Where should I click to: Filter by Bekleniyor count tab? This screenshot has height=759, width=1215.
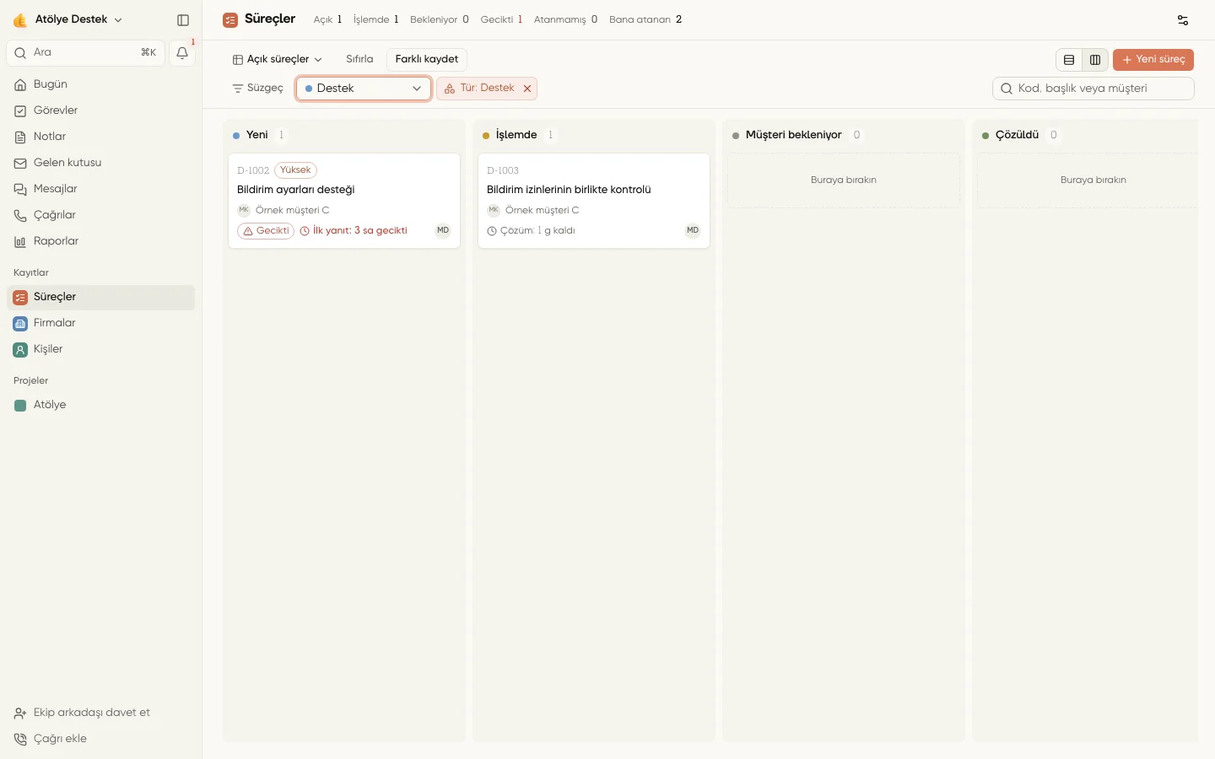440,19
